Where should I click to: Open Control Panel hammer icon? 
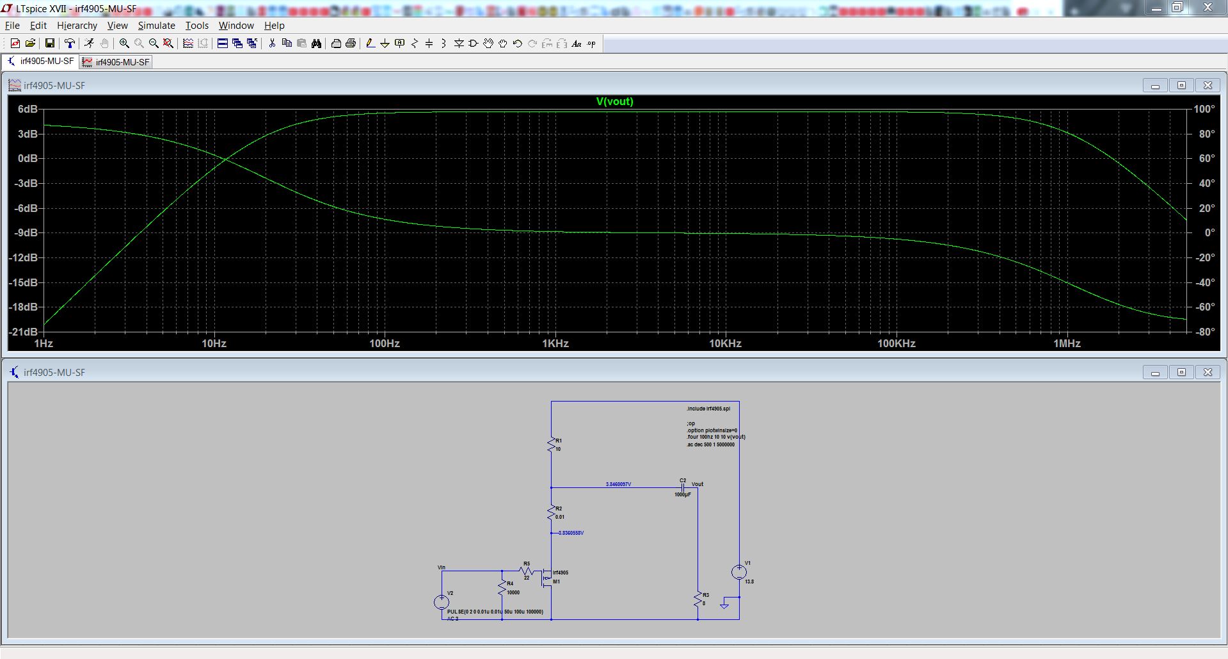[x=70, y=44]
